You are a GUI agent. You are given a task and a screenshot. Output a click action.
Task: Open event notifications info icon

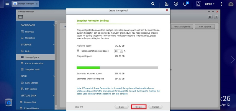point(186,4)
